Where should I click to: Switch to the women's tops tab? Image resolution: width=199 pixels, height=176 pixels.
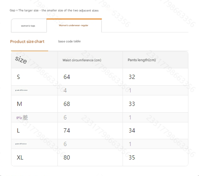click(x=29, y=26)
